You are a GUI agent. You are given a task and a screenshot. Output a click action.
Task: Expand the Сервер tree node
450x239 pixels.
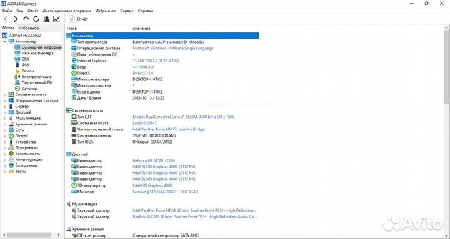point(4,106)
